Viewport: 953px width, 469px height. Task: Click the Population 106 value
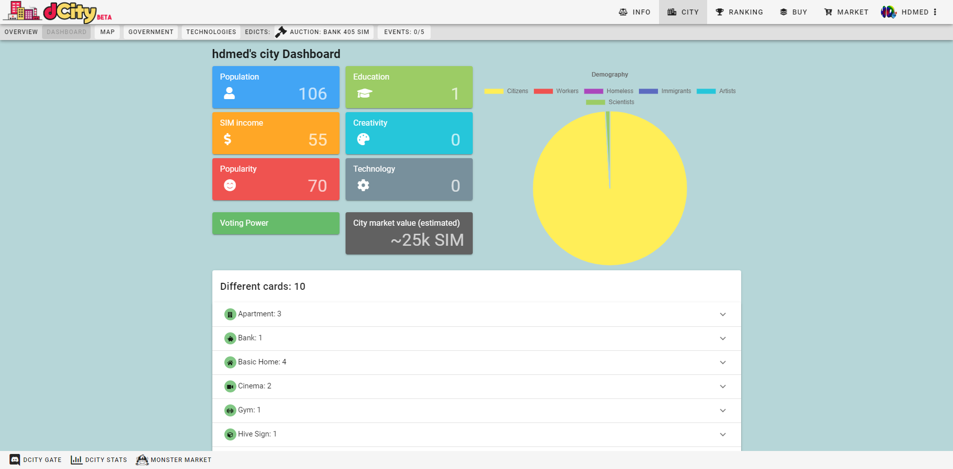click(x=312, y=94)
